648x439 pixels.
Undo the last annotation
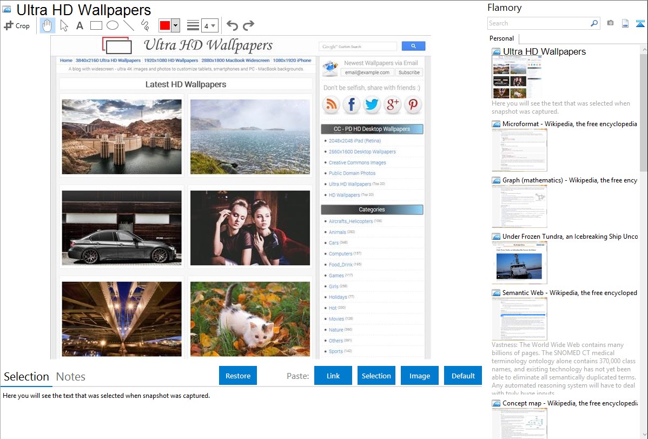[x=232, y=25]
